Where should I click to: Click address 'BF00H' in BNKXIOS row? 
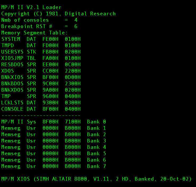(50, 77)
